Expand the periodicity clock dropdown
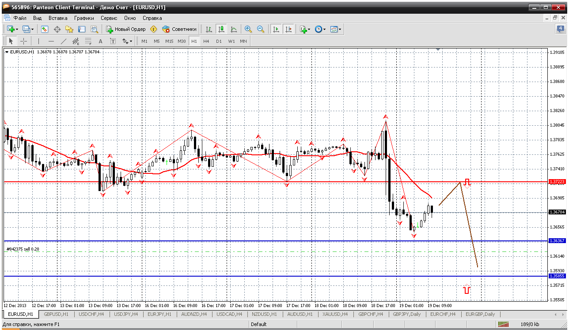569x330 pixels. [x=324, y=29]
